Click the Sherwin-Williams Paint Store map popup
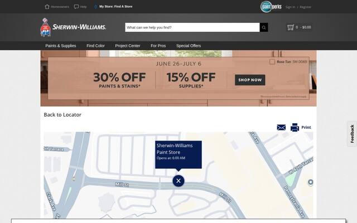 pos(178,154)
